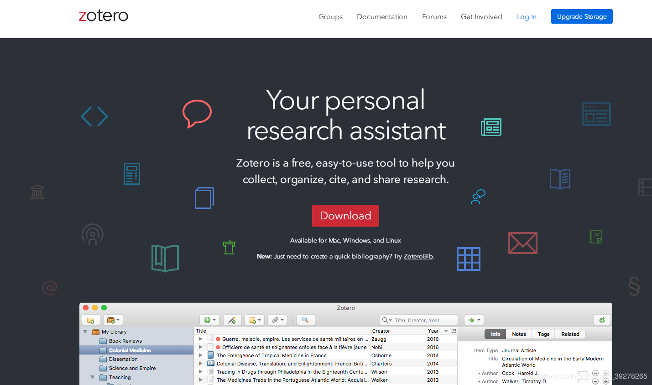Click the red envelope mail icon
Screen dimensions: 652x385
tap(523, 243)
